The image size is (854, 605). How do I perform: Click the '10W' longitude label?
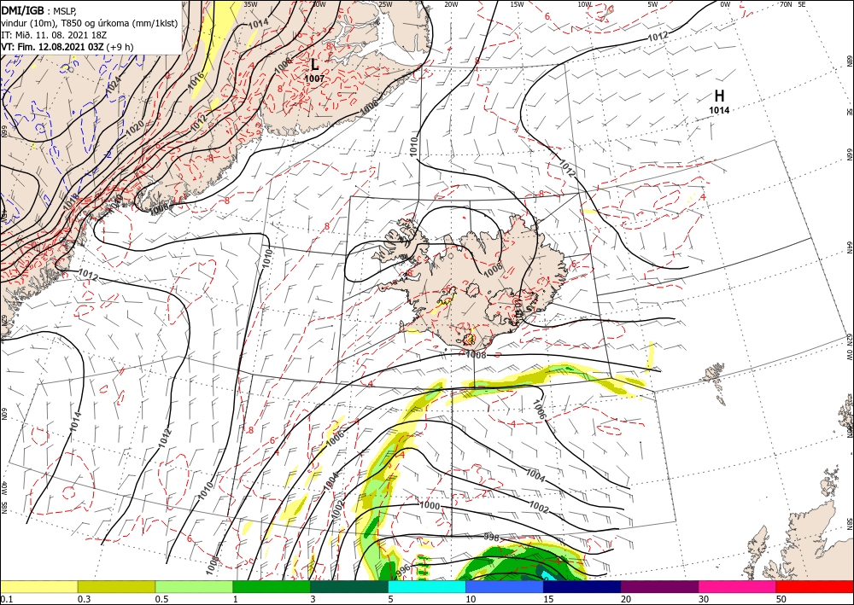[x=584, y=4]
